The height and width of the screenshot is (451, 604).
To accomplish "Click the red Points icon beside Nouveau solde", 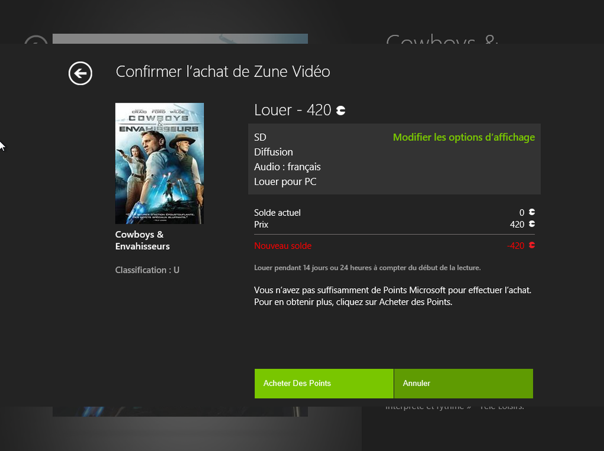I will 531,246.
